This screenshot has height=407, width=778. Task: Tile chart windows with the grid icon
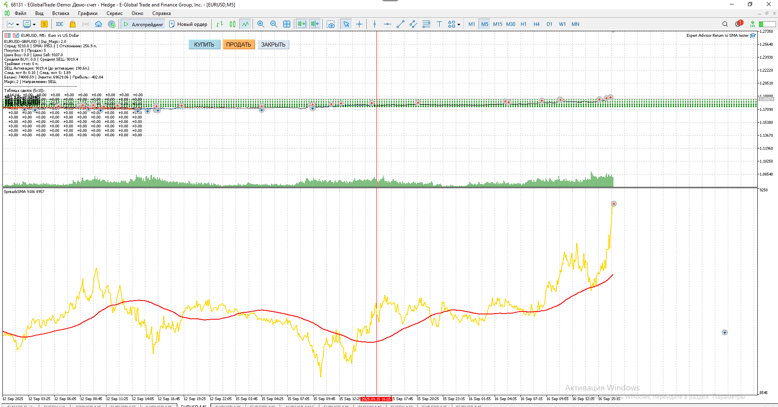(287, 24)
